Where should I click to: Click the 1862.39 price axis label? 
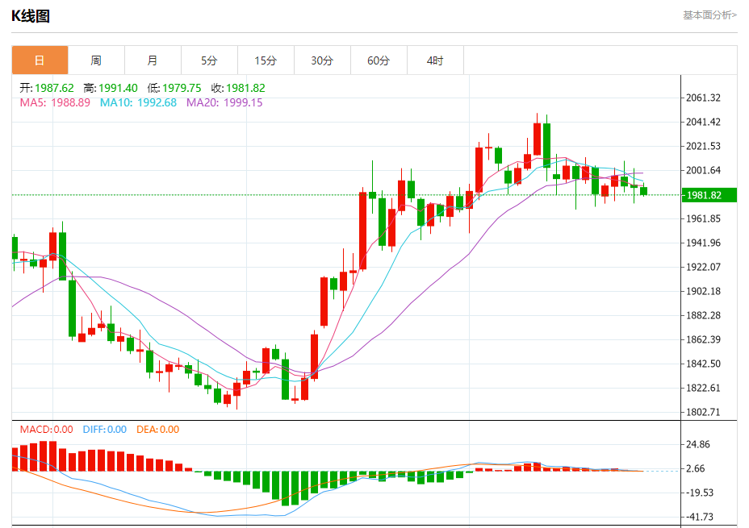pyautogui.click(x=703, y=339)
